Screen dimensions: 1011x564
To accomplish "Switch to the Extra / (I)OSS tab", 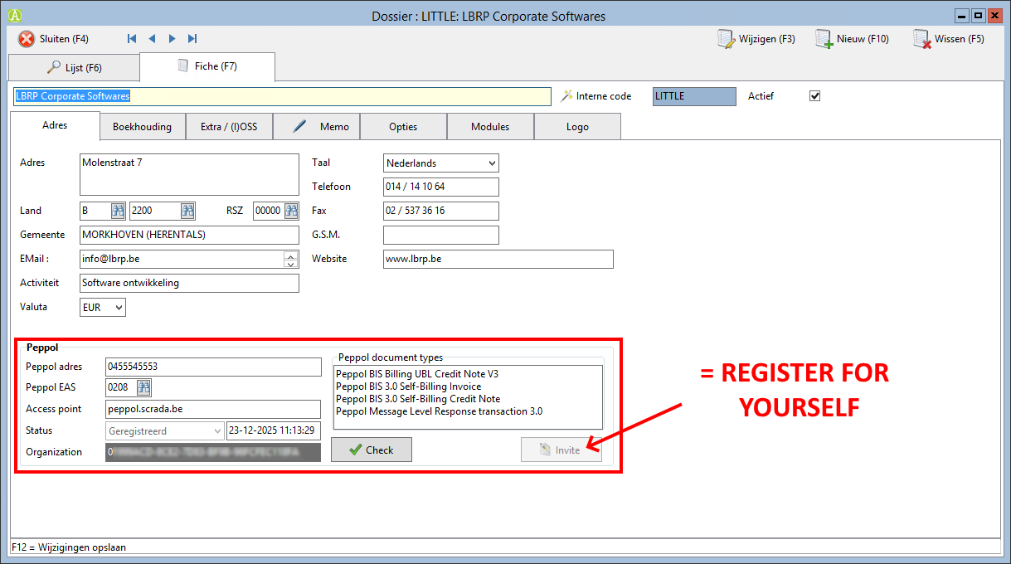I will point(229,127).
